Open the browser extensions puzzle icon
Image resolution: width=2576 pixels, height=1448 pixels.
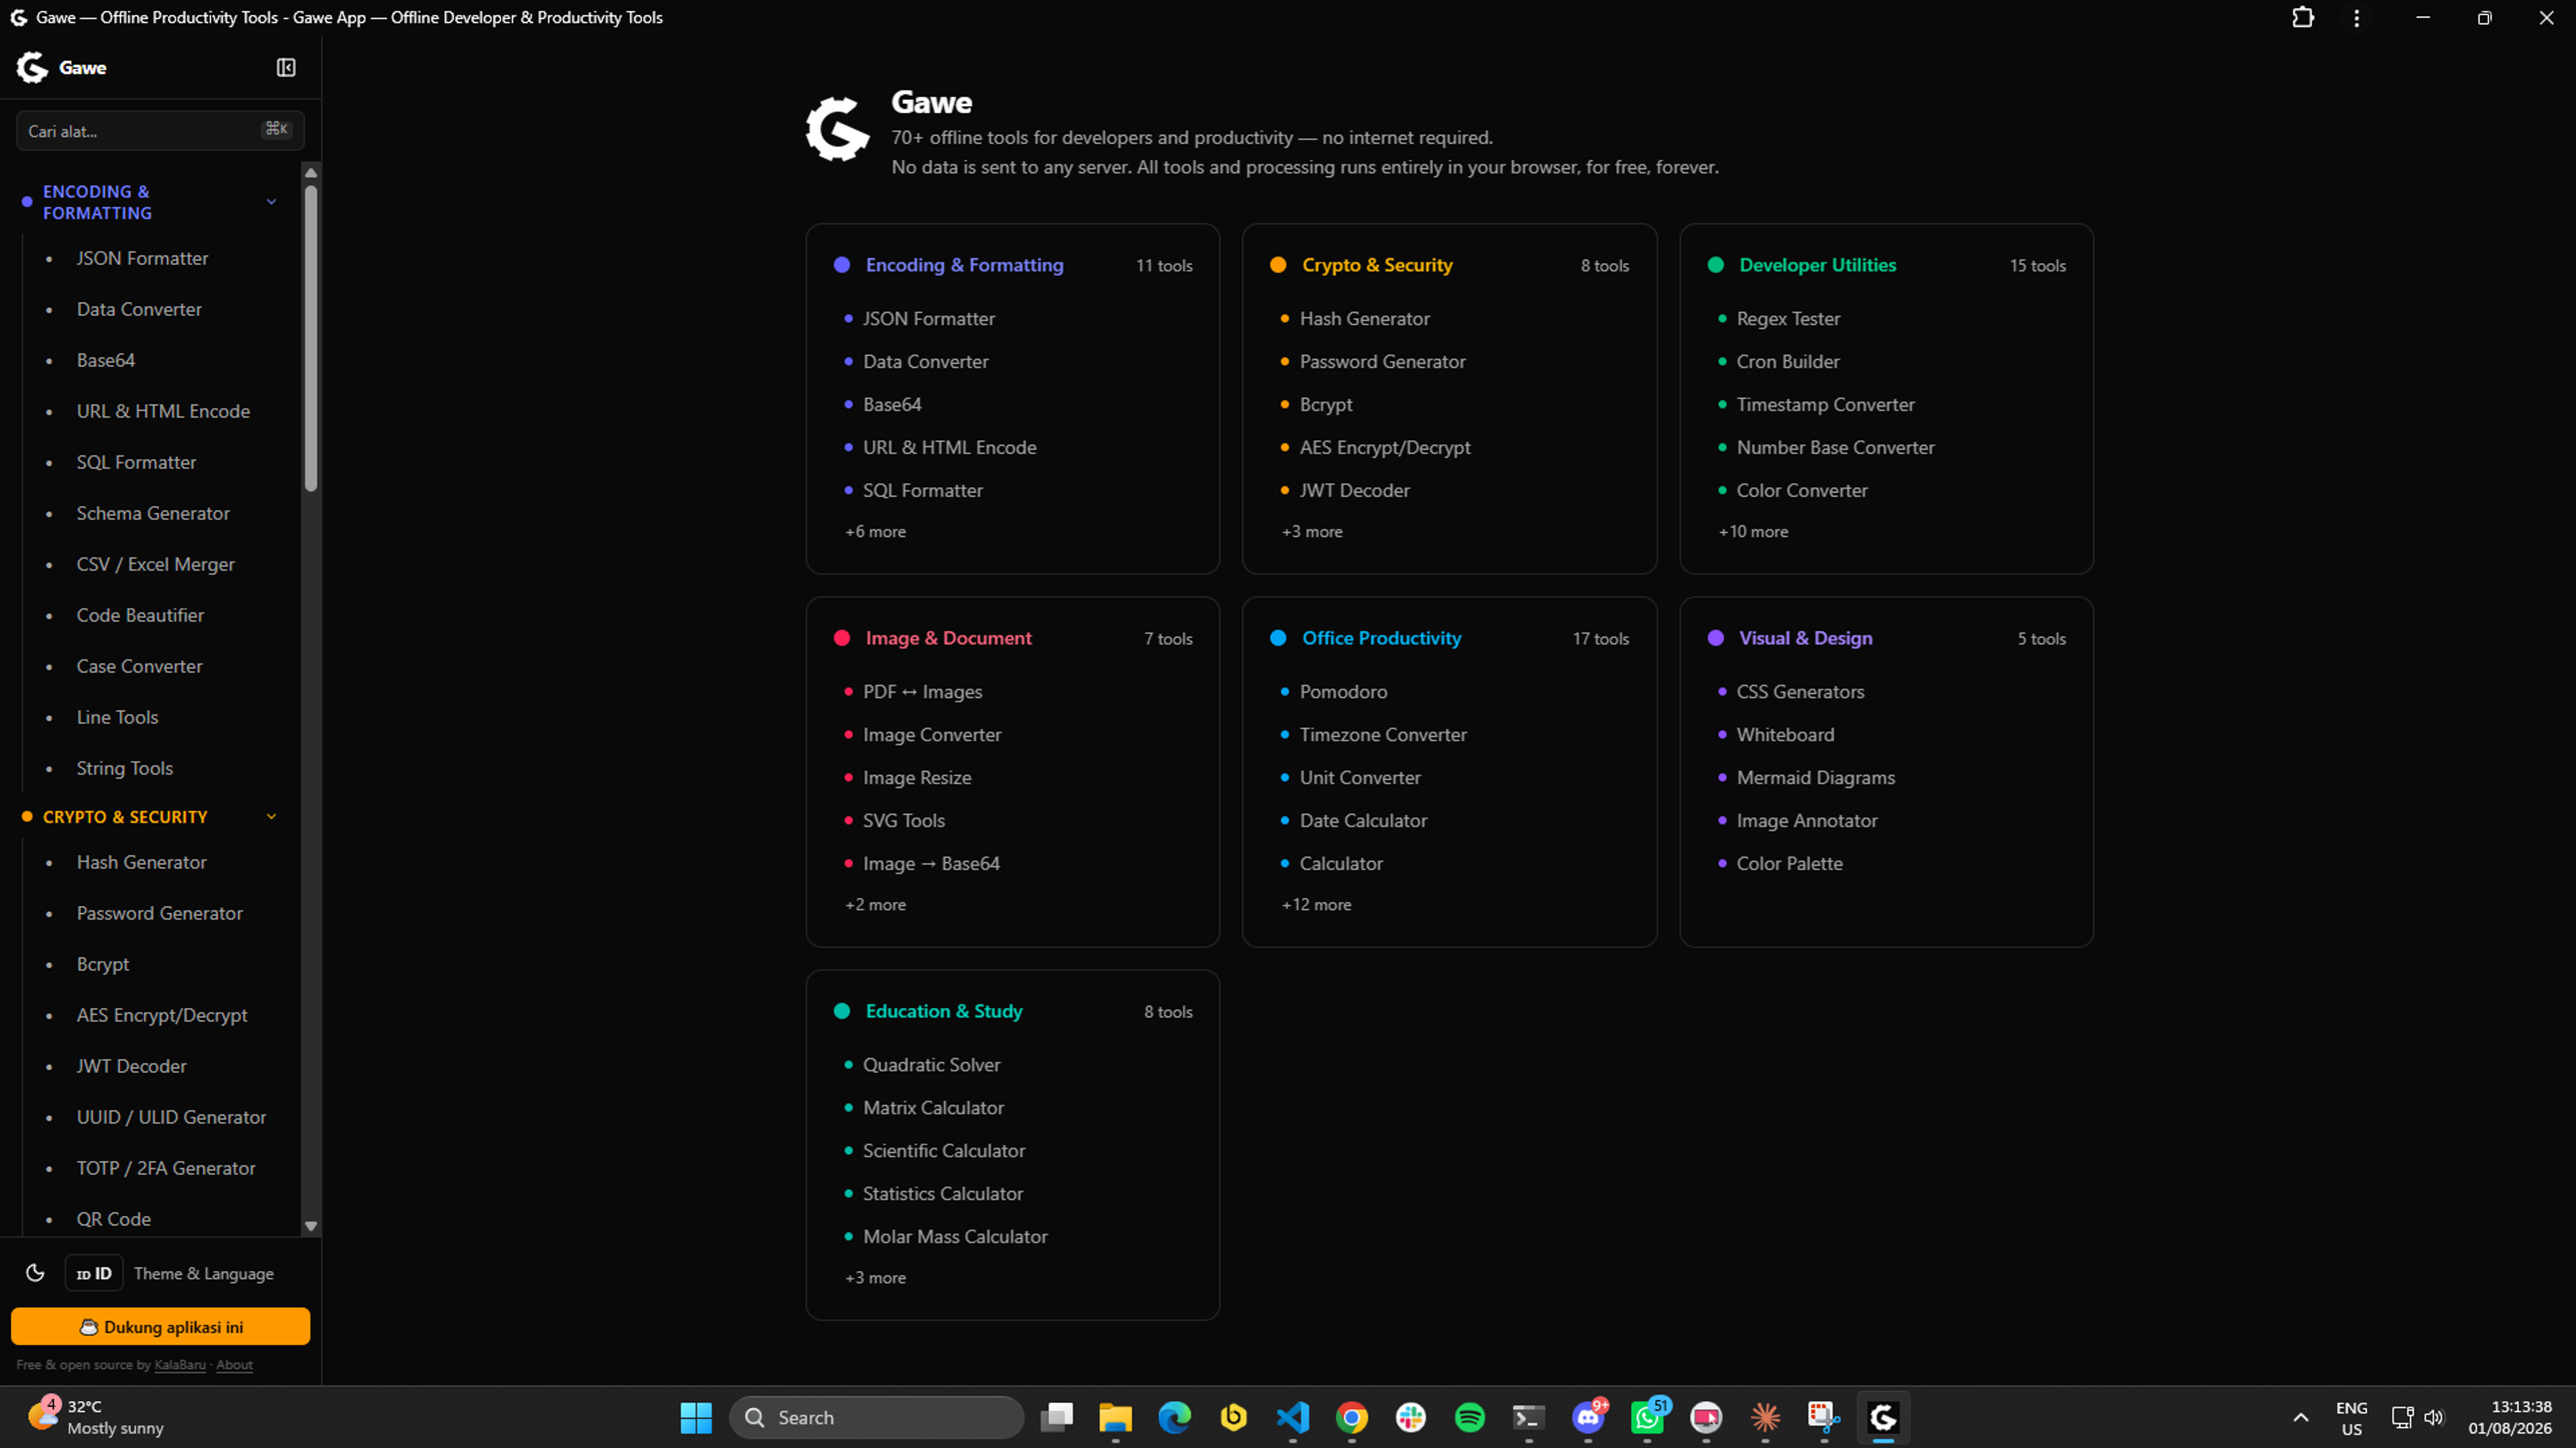tap(2303, 17)
